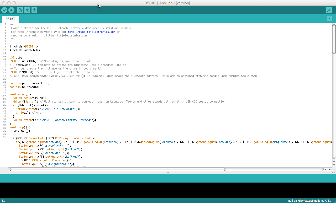
Task: Click the 'null on /dev/tty.usbmodem17731' status text
Action: pyautogui.click(x=309, y=201)
